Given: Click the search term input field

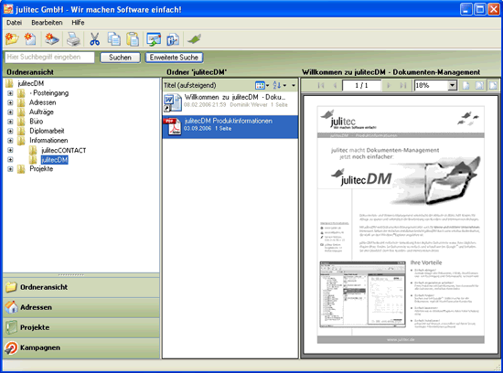Looking at the screenshot, I should click(49, 57).
